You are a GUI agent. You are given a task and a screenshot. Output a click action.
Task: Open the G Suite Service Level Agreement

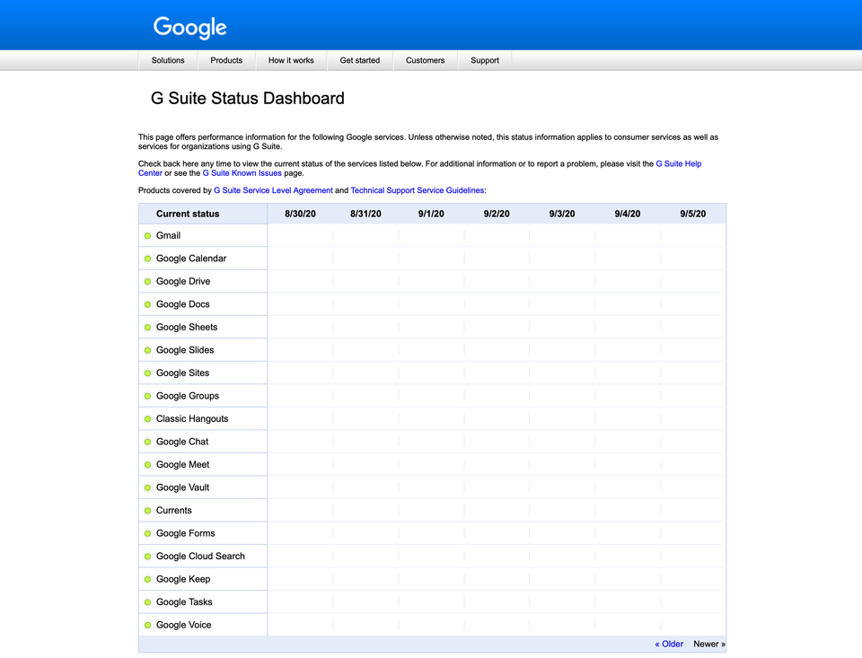273,190
